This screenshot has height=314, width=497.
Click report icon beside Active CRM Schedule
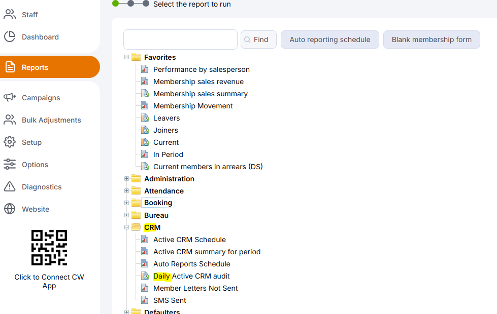[x=145, y=240]
